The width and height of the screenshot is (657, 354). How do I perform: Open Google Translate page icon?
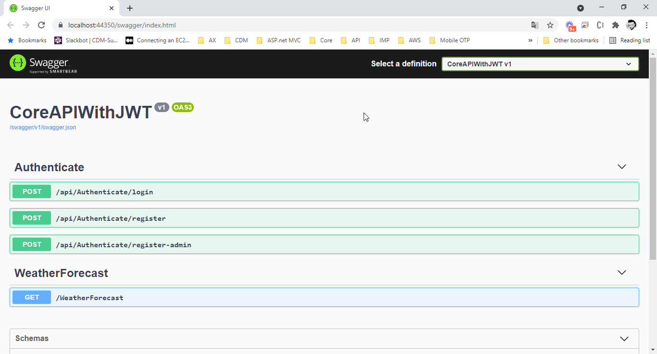click(x=535, y=25)
